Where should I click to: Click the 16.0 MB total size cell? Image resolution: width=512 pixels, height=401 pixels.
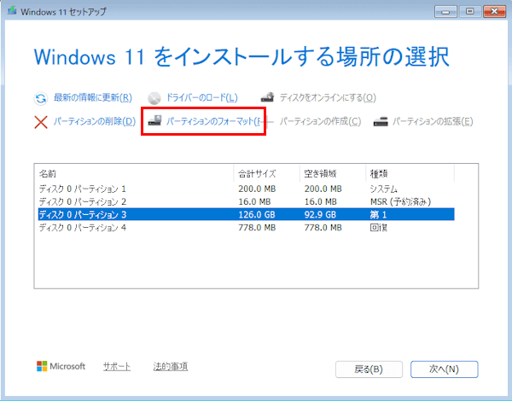(x=254, y=202)
